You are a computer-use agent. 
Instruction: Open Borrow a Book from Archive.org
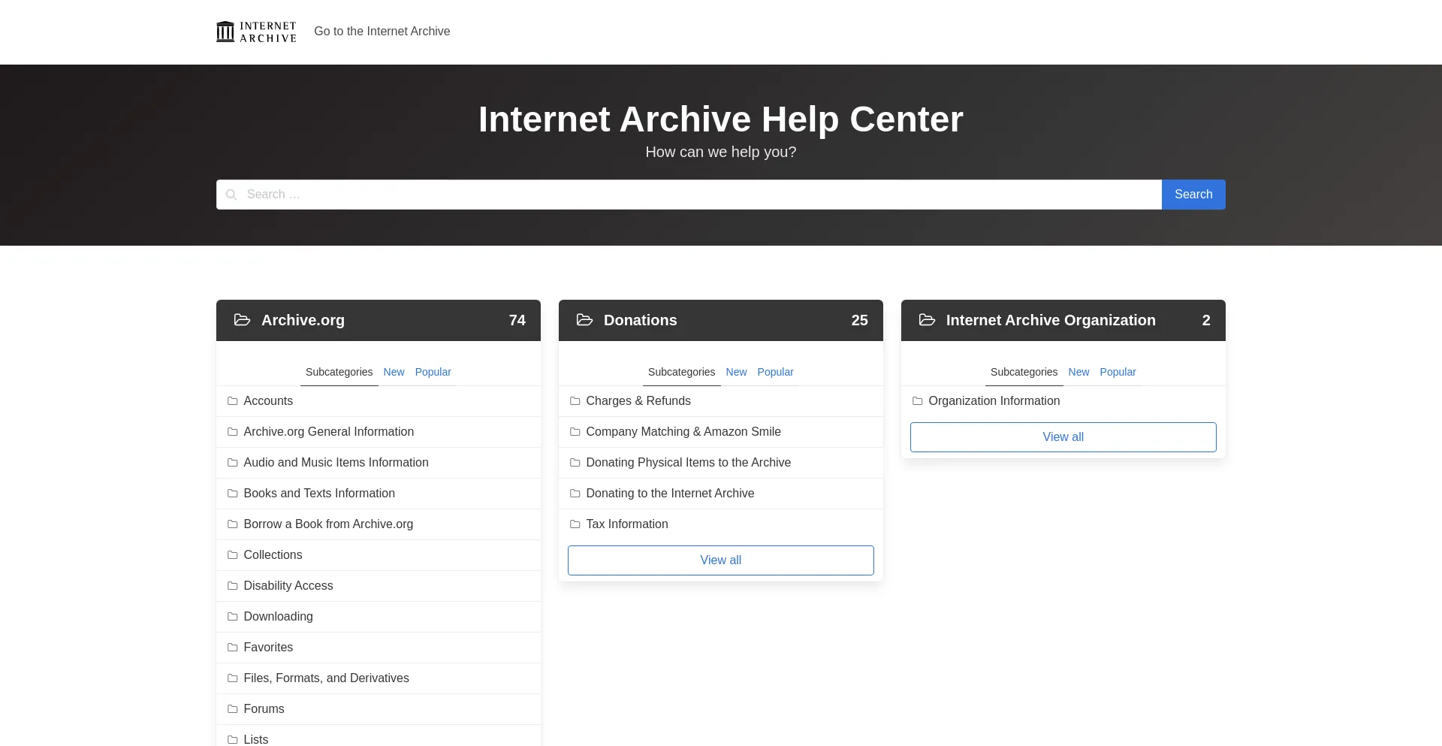(328, 524)
